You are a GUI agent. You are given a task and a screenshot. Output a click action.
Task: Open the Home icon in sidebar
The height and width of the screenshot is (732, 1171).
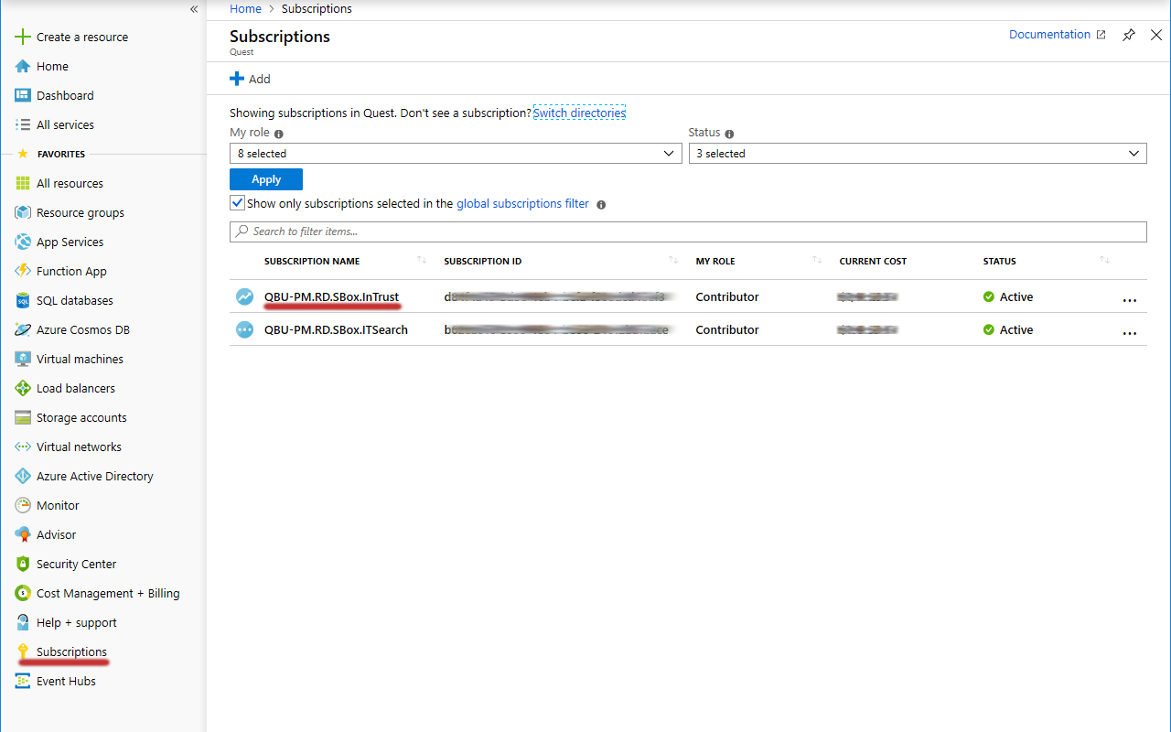point(23,66)
